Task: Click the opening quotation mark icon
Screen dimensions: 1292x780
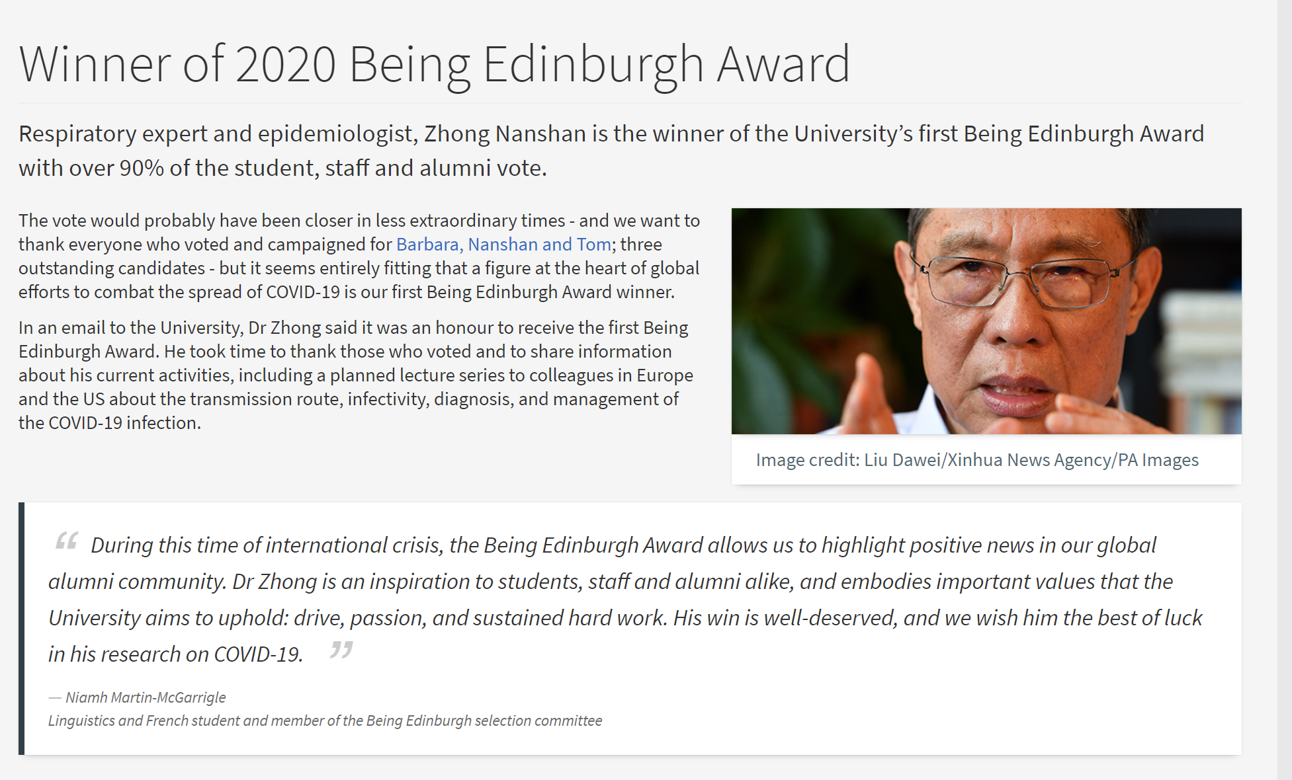Action: tap(67, 541)
